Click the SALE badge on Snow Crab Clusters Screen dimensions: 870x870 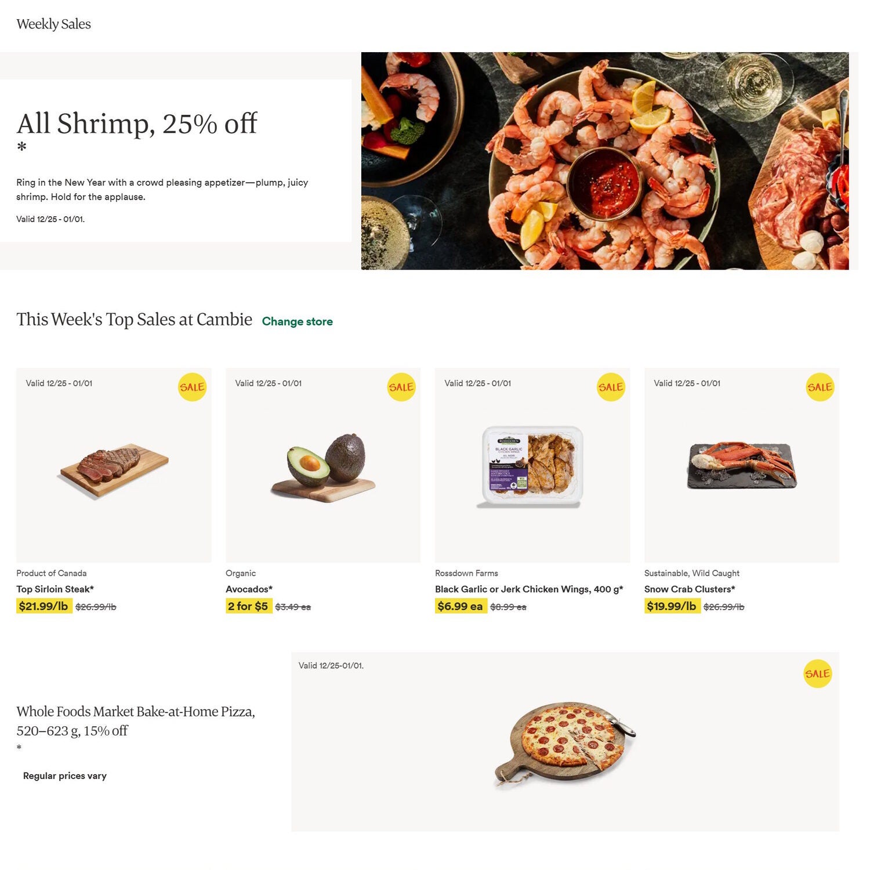(820, 387)
